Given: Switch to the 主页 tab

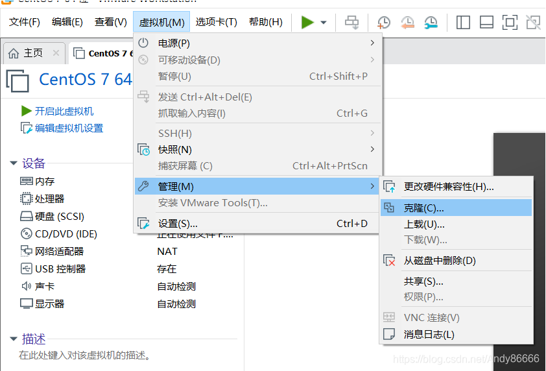Looking at the screenshot, I should 34,53.
